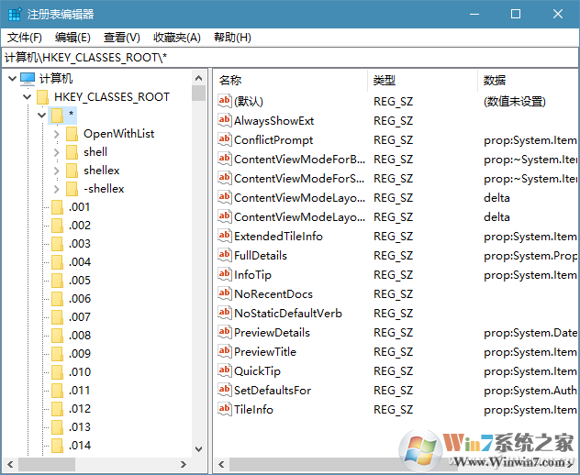This screenshot has width=580, height=475.
Task: Expand the shellex key
Action: point(57,171)
